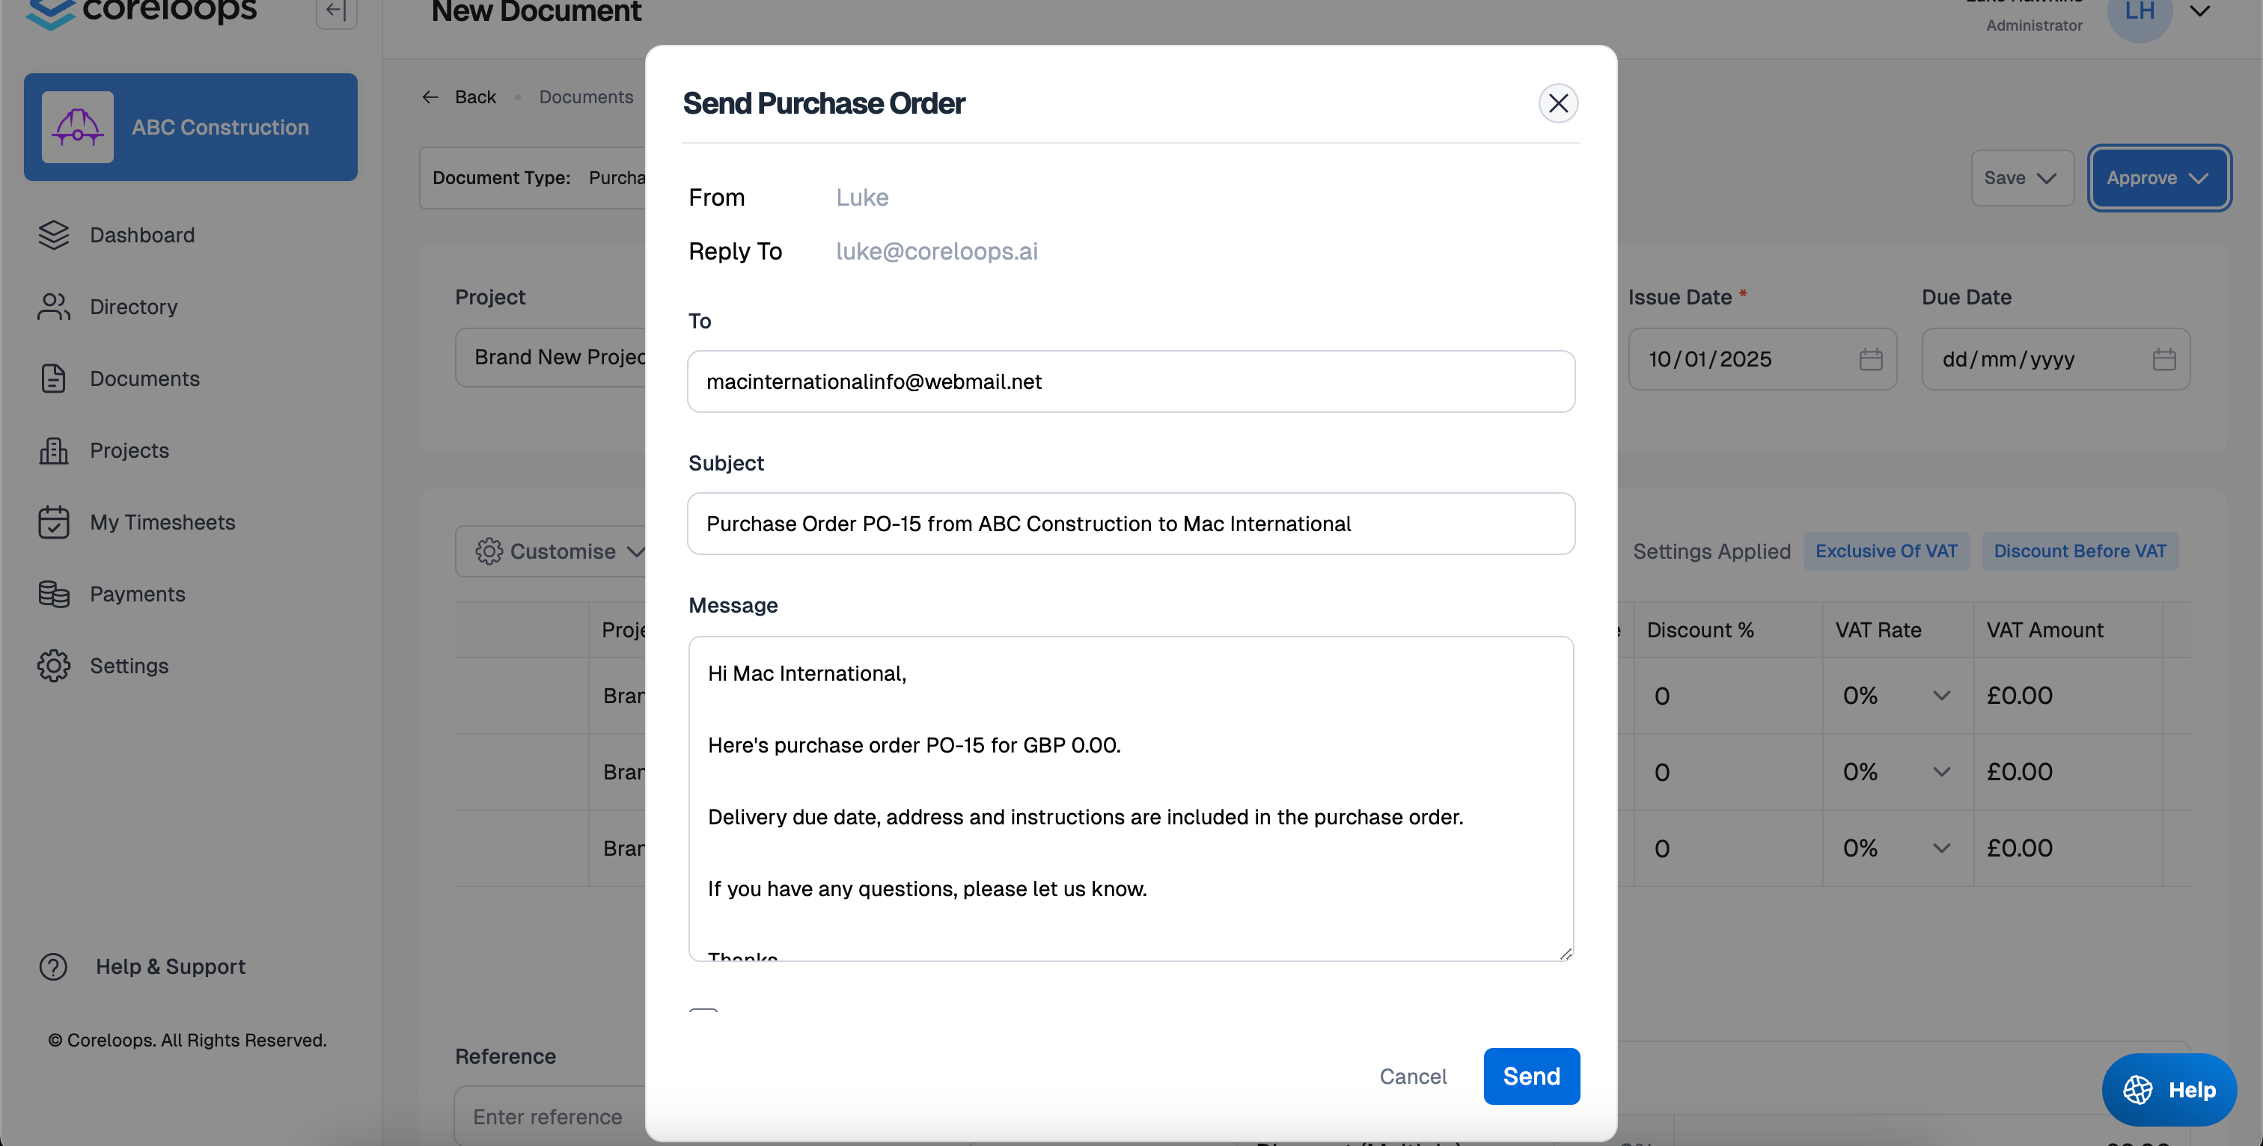Image resolution: width=2263 pixels, height=1146 pixels.
Task: Open Projects via its building icon
Action: [54, 450]
